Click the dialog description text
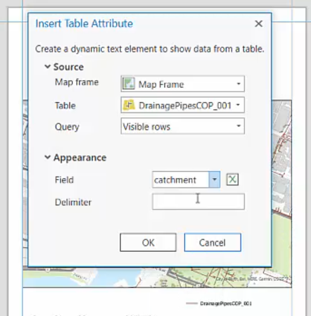311x316 pixels. coord(150,49)
